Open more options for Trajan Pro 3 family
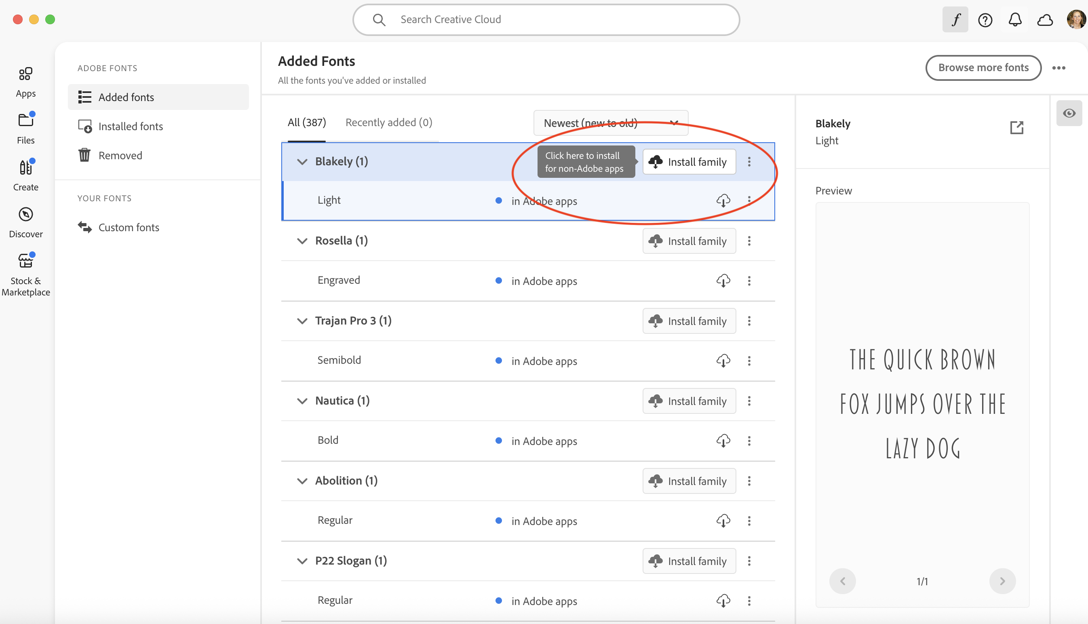The image size is (1088, 624). tap(749, 321)
